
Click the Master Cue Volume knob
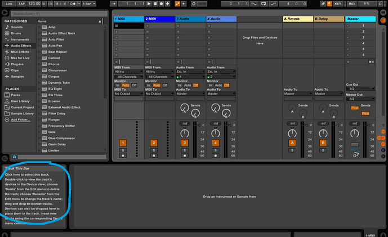click(355, 153)
